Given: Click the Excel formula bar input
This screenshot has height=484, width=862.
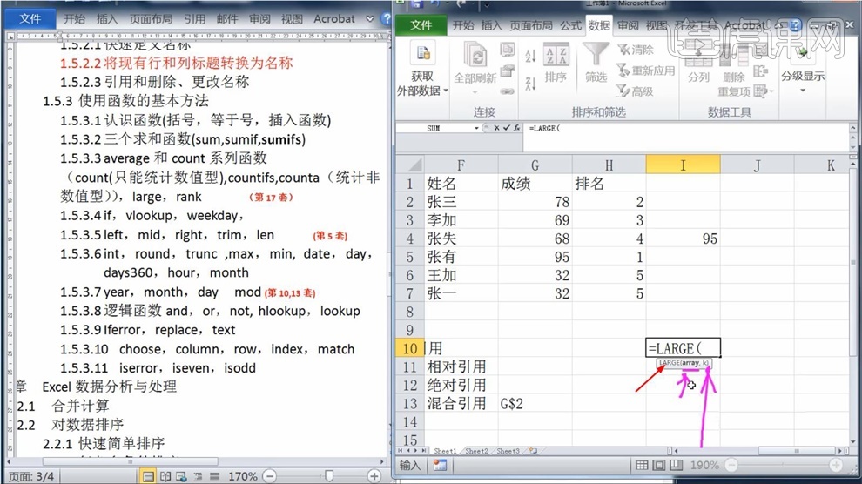Looking at the screenshot, I should (685, 137).
